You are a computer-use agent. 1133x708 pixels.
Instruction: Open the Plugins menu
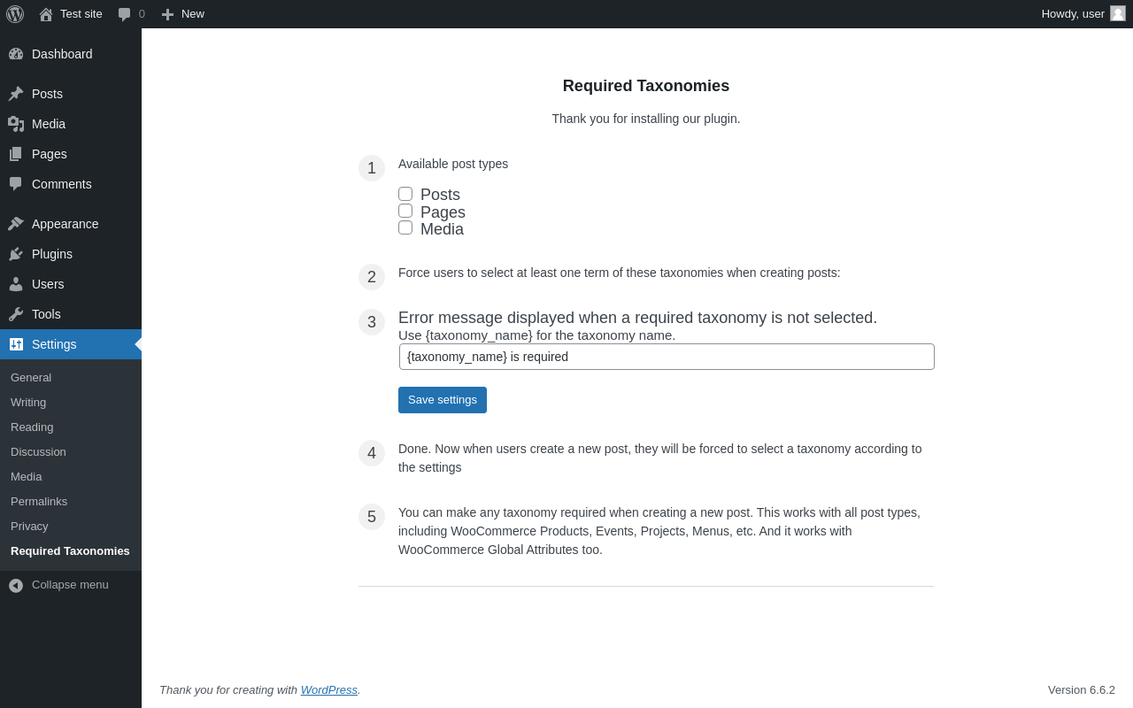click(71, 254)
